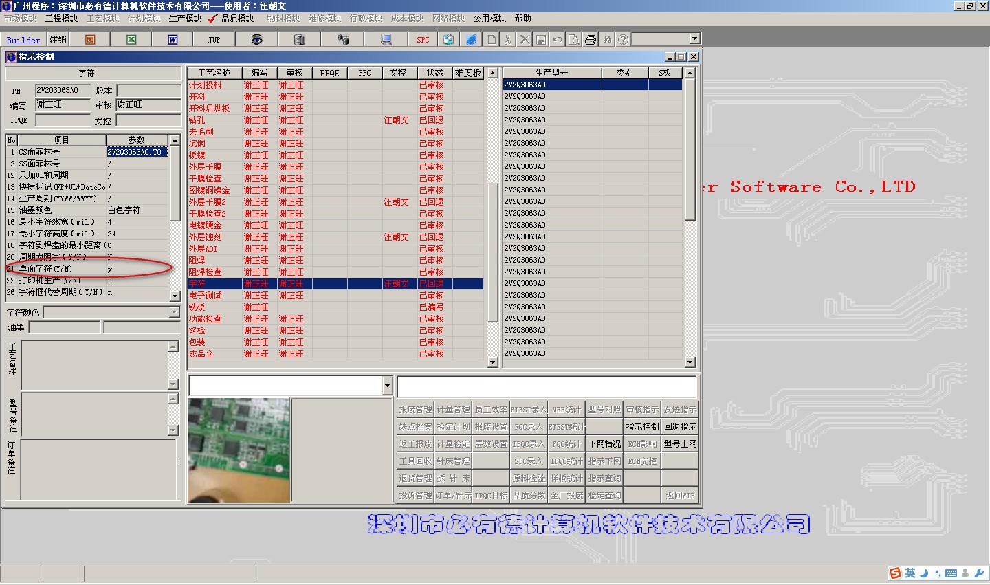Click the binoculars find icon

coord(607,40)
